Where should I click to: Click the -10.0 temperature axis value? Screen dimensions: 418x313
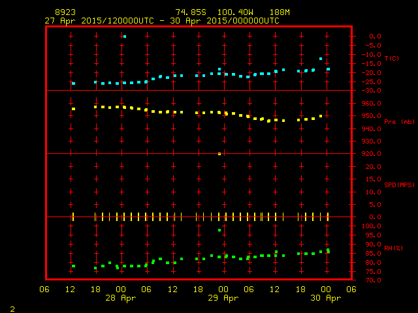tap(372, 55)
